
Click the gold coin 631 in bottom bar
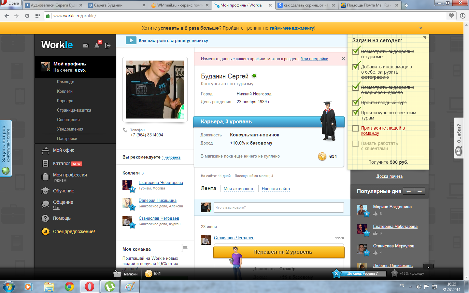click(x=149, y=274)
